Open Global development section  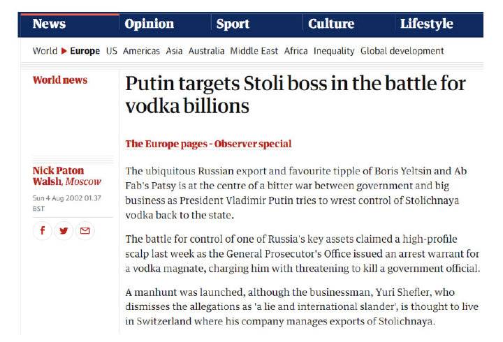[x=402, y=51]
